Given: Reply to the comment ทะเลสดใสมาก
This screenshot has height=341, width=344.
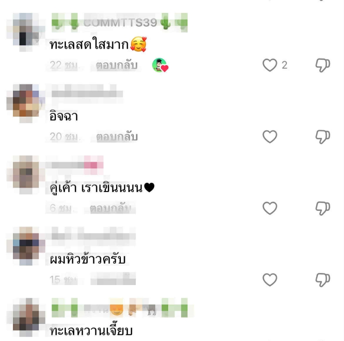Looking at the screenshot, I should pyautogui.click(x=117, y=65).
